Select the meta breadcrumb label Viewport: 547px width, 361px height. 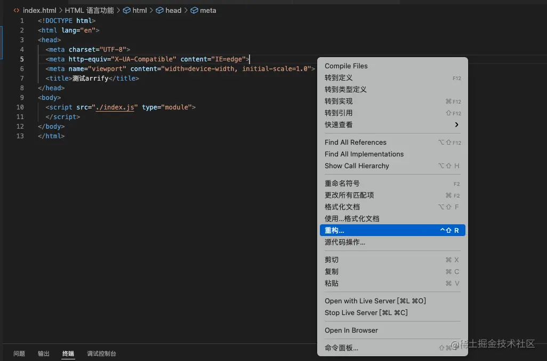click(x=208, y=11)
